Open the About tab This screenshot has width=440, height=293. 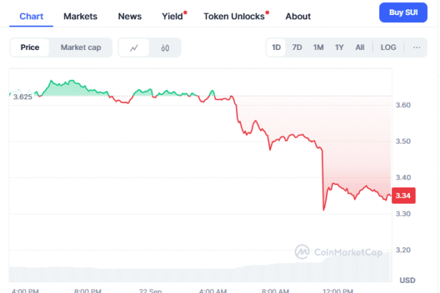tap(298, 16)
